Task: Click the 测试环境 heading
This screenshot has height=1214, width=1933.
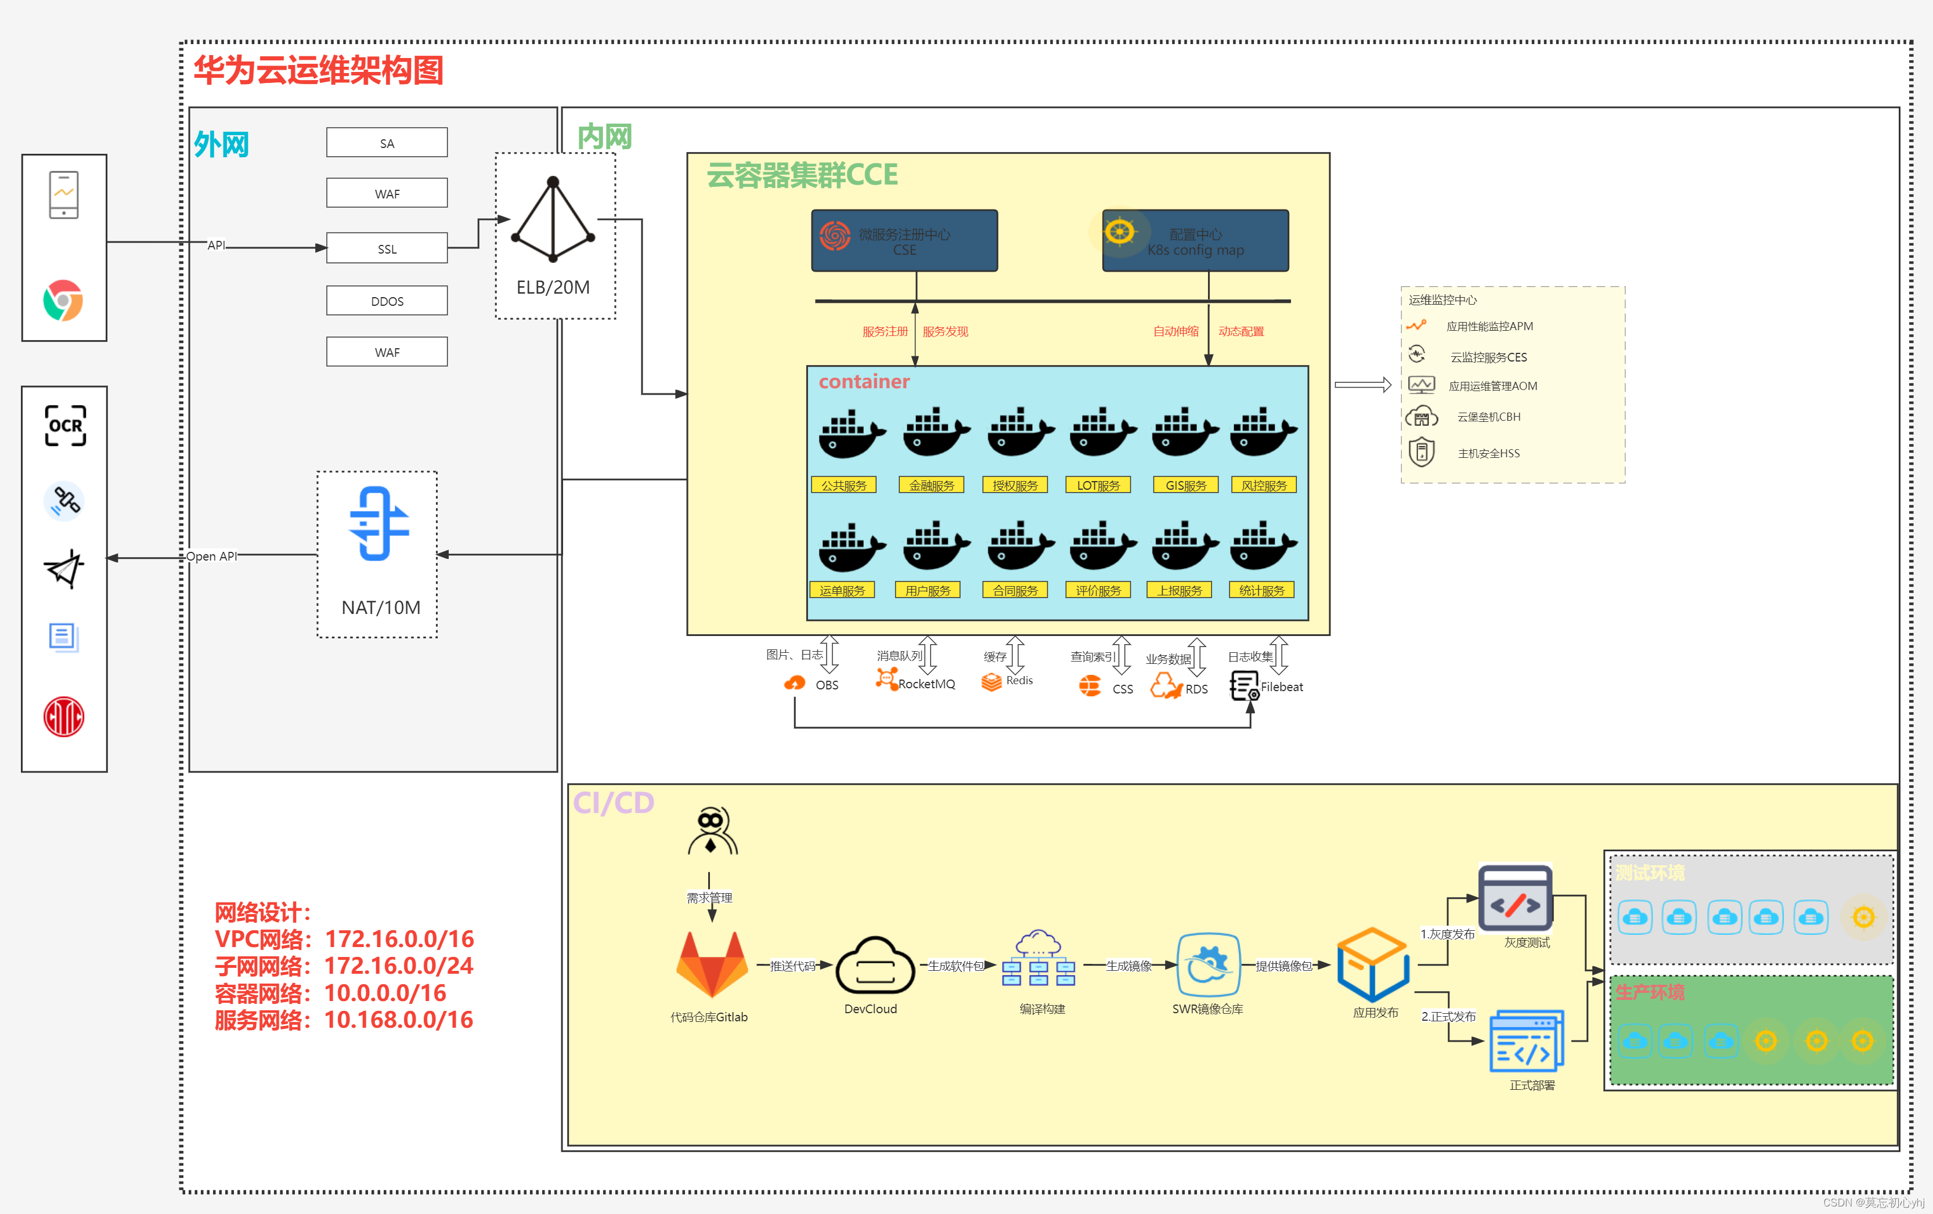Action: pos(1650,872)
